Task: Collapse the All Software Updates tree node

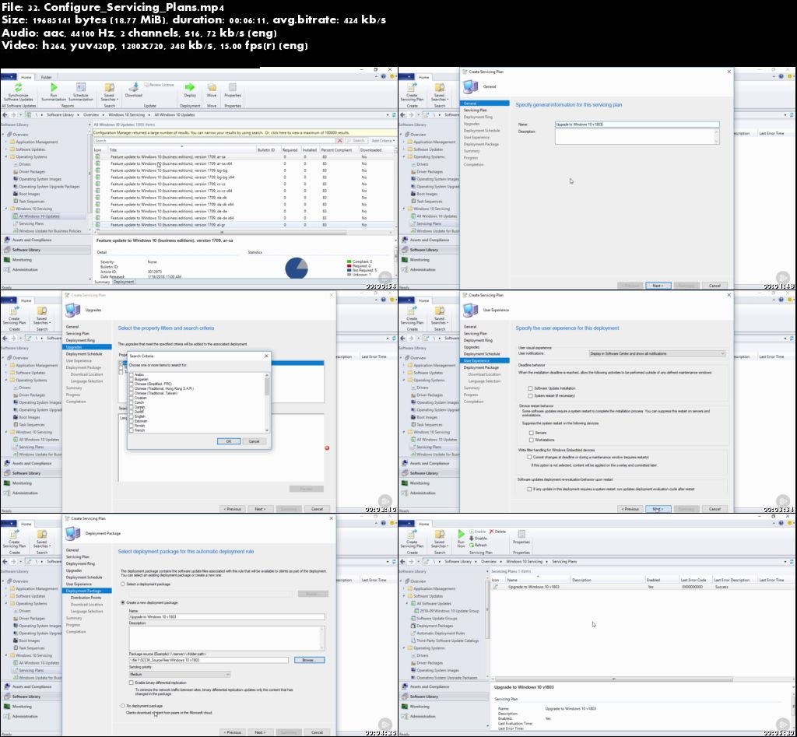Action: (x=408, y=603)
